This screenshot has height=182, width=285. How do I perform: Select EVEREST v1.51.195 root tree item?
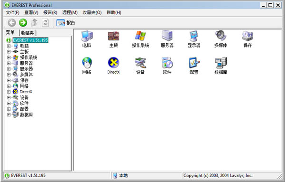[x=30, y=40]
